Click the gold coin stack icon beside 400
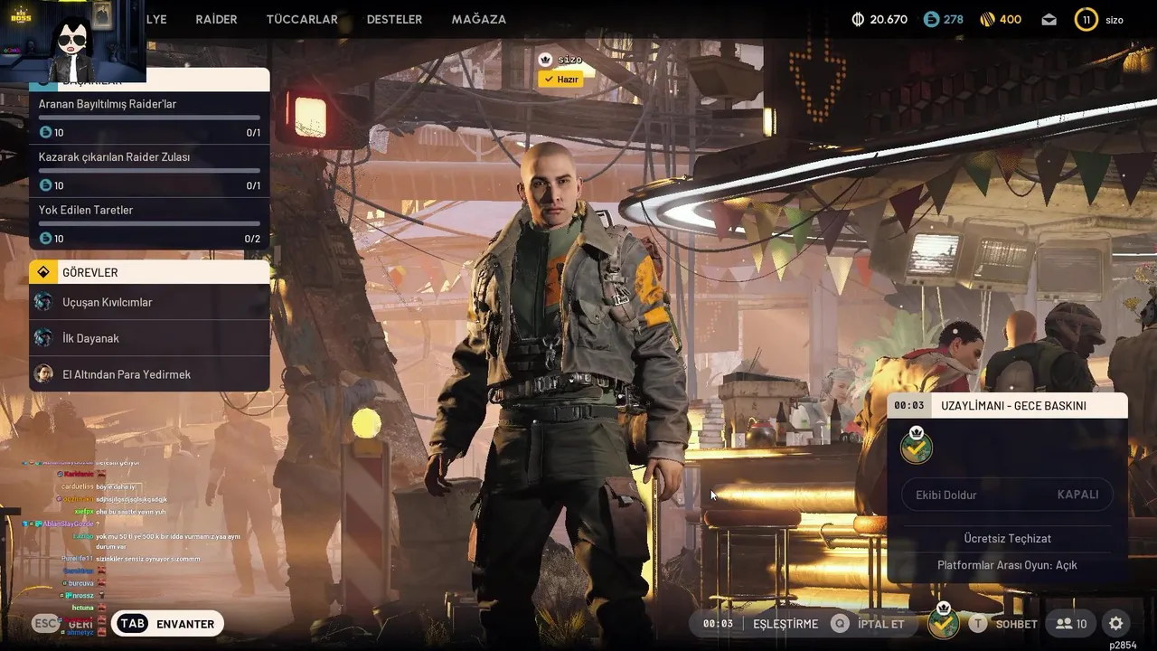This screenshot has width=1157, height=651. point(987,19)
